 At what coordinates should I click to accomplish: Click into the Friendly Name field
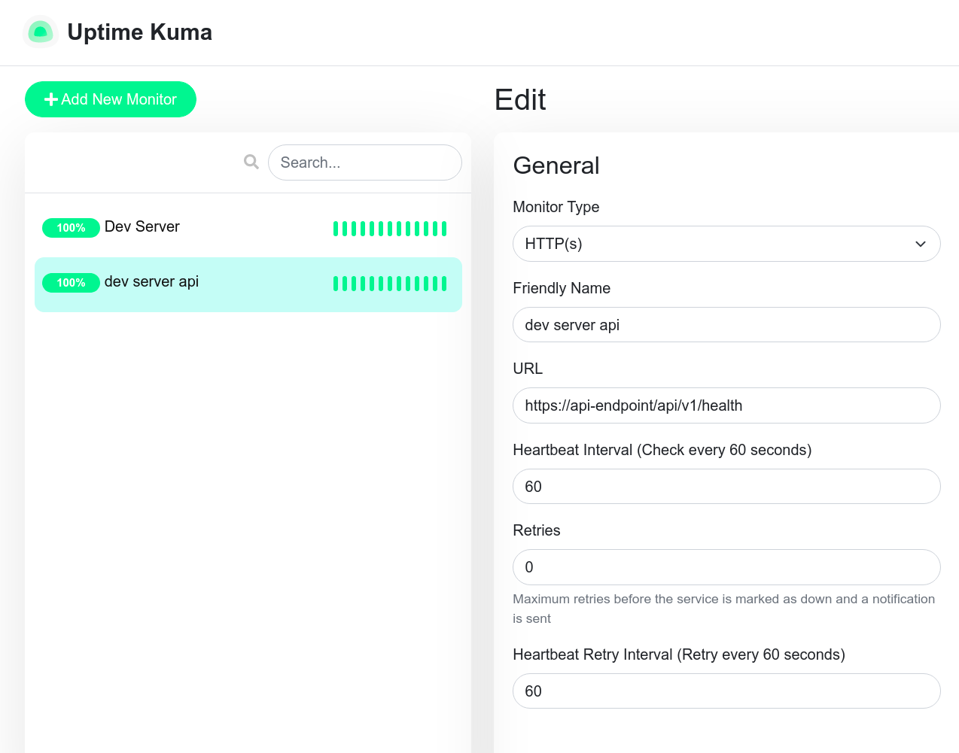click(x=726, y=325)
